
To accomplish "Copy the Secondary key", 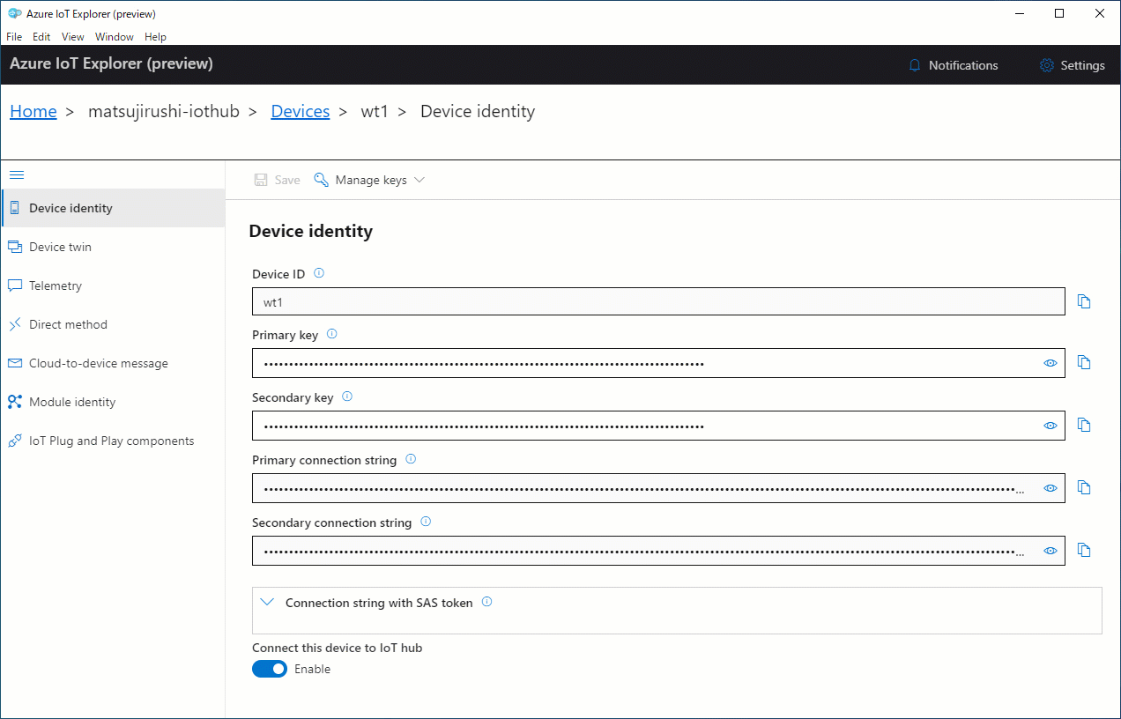I will click(1084, 426).
